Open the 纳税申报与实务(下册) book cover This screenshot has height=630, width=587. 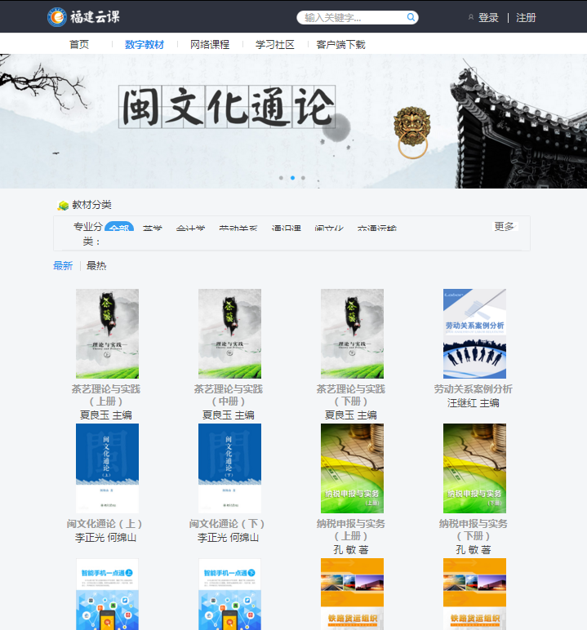click(x=474, y=468)
